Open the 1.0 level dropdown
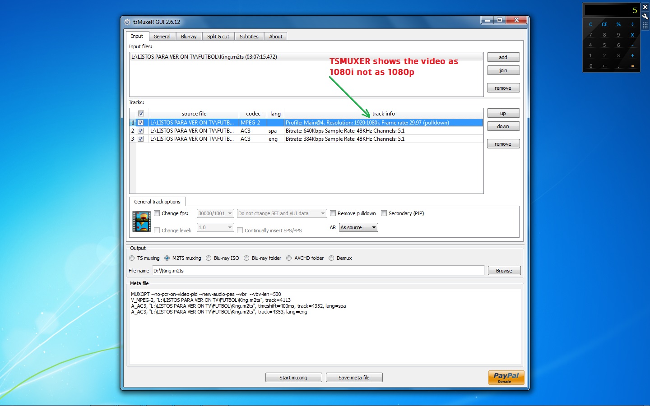The width and height of the screenshot is (650, 406). click(x=215, y=227)
